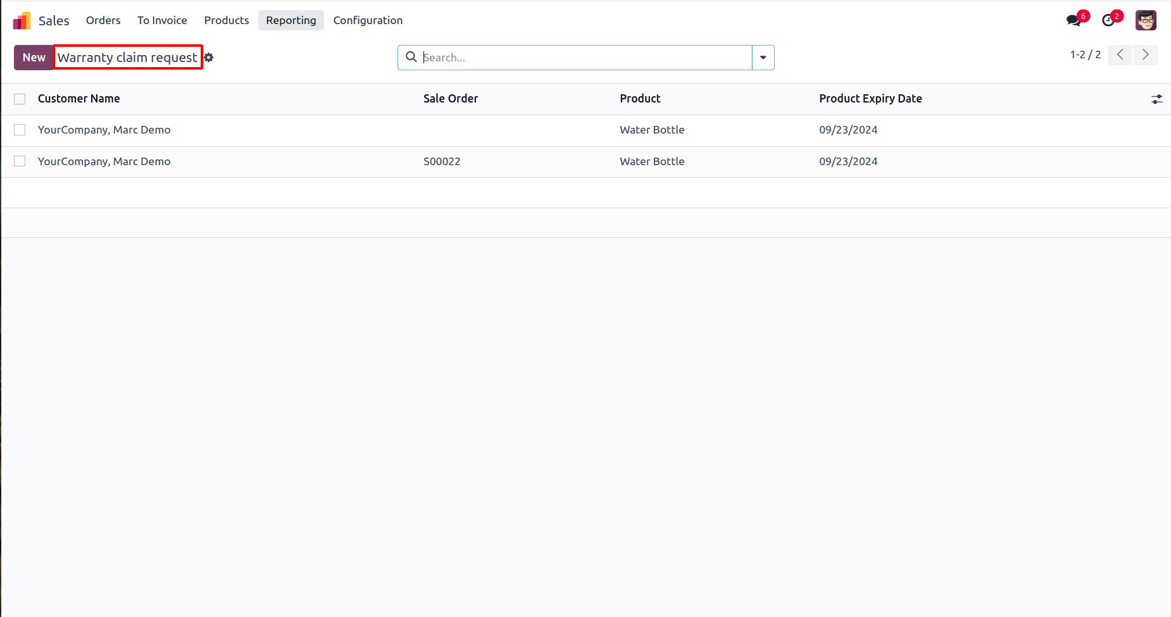This screenshot has width=1171, height=617.
Task: Open the Reporting menu
Action: tap(291, 20)
